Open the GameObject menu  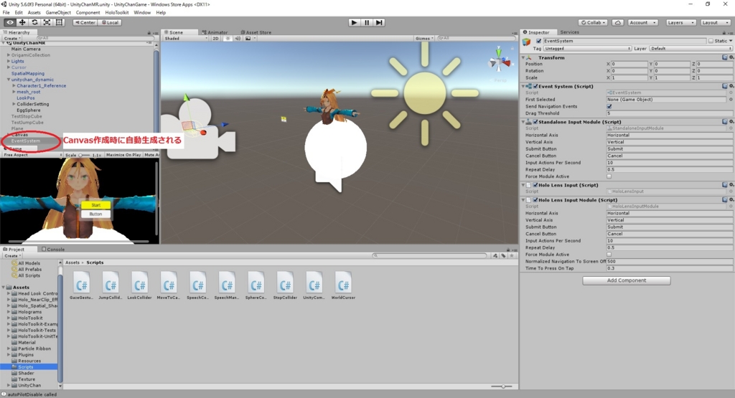pyautogui.click(x=58, y=13)
